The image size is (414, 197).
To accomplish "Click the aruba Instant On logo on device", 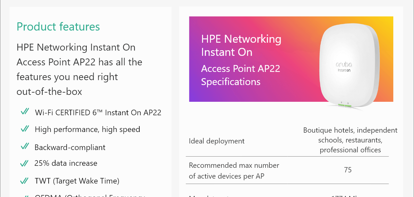I will tap(344, 66).
